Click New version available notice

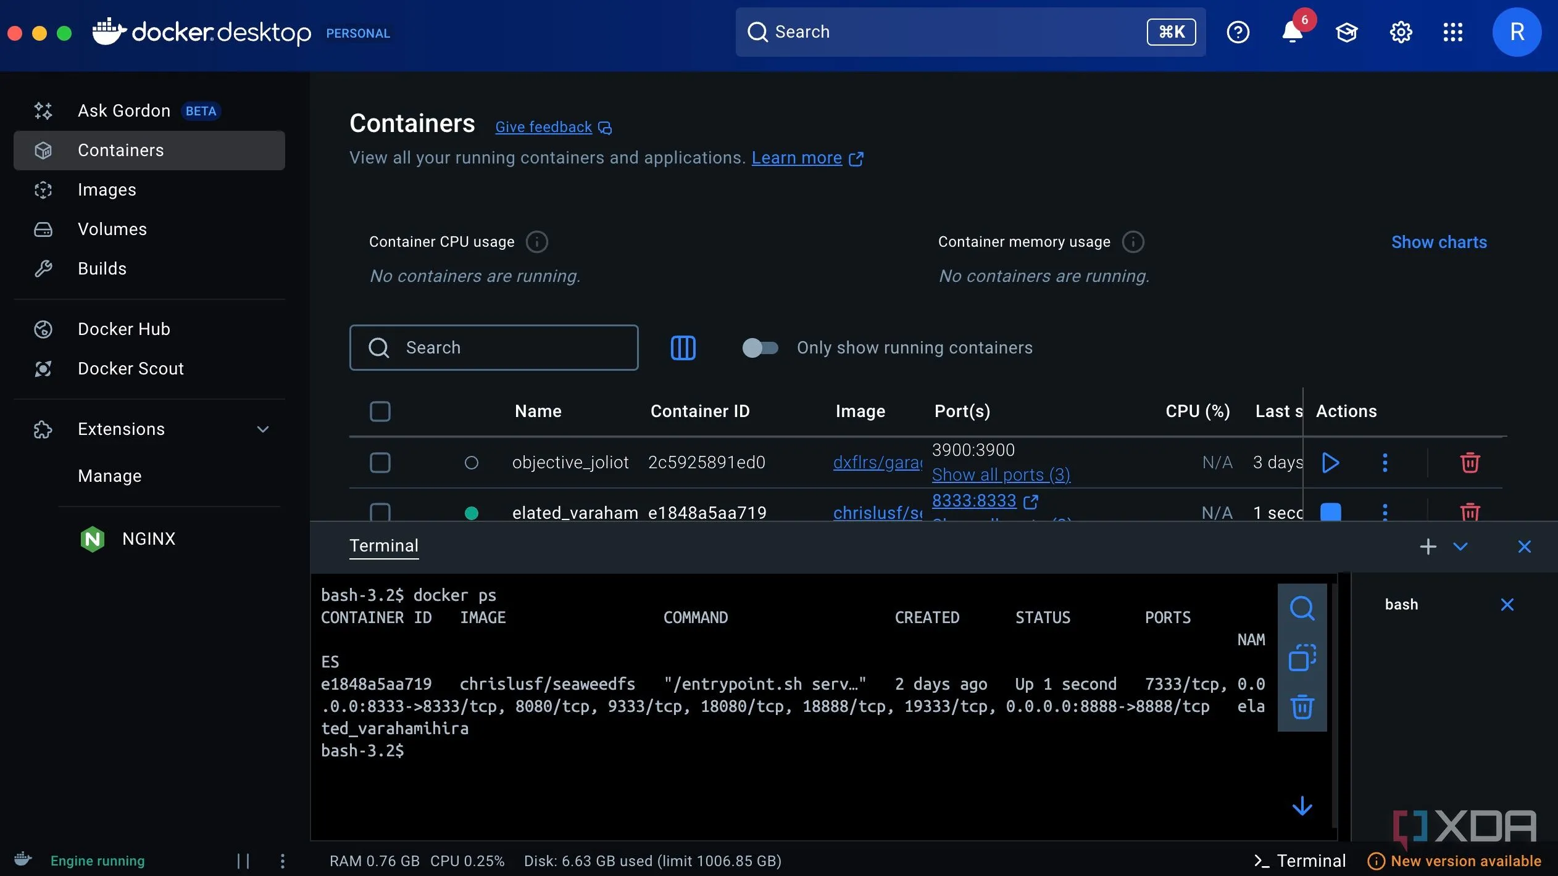1455,861
